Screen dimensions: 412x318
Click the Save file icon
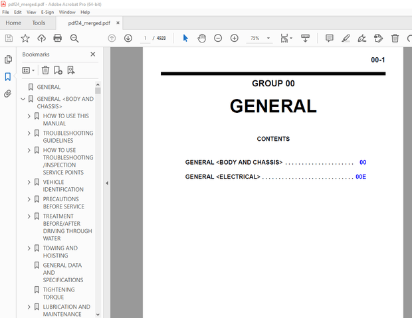[9, 39]
